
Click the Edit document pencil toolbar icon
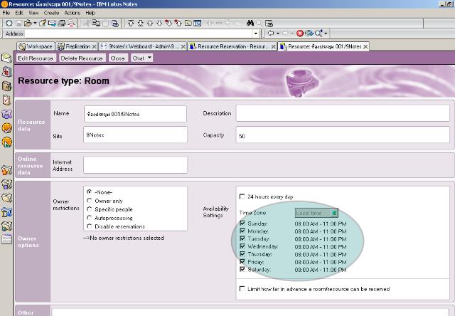pos(43,23)
